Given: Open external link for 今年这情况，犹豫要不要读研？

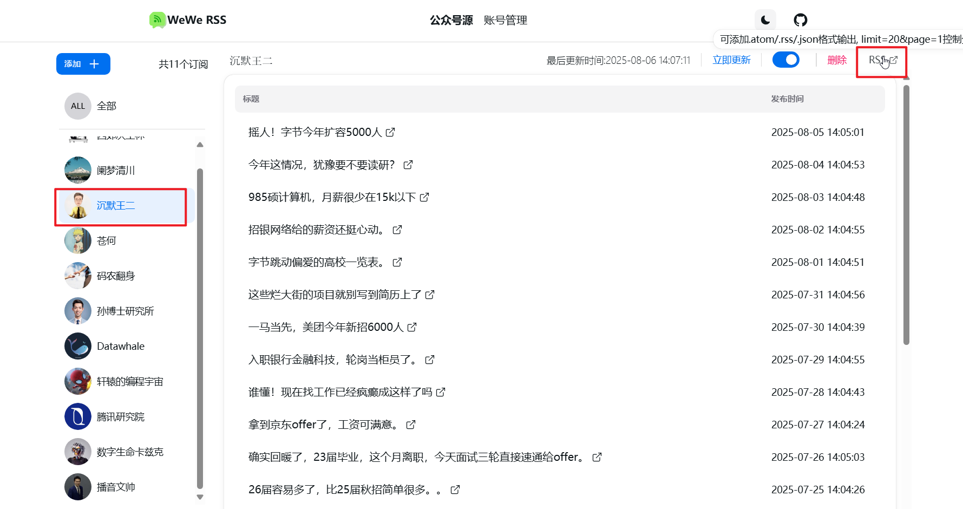Looking at the screenshot, I should click(x=408, y=165).
